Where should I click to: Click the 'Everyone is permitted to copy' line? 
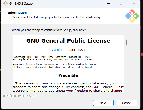[x=55, y=65]
